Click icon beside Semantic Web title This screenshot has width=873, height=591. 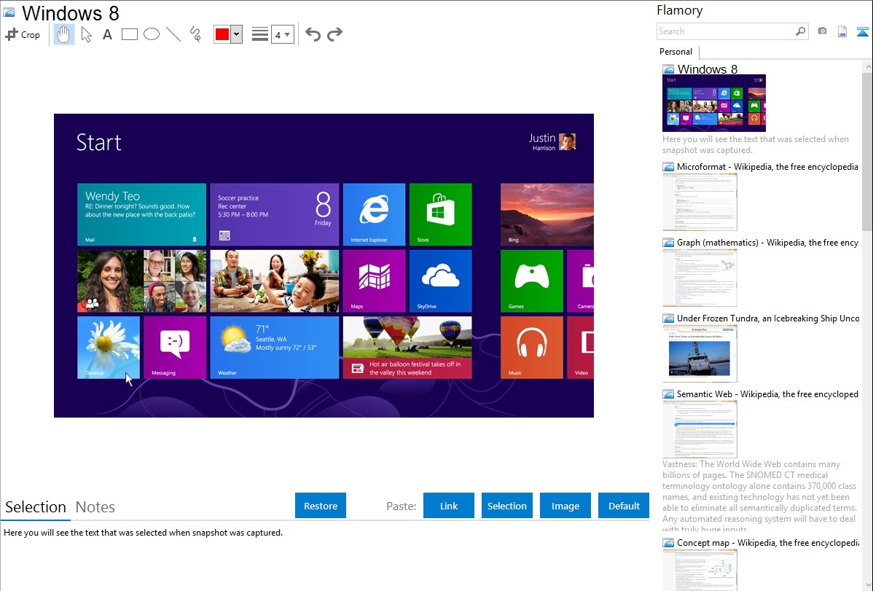[668, 394]
